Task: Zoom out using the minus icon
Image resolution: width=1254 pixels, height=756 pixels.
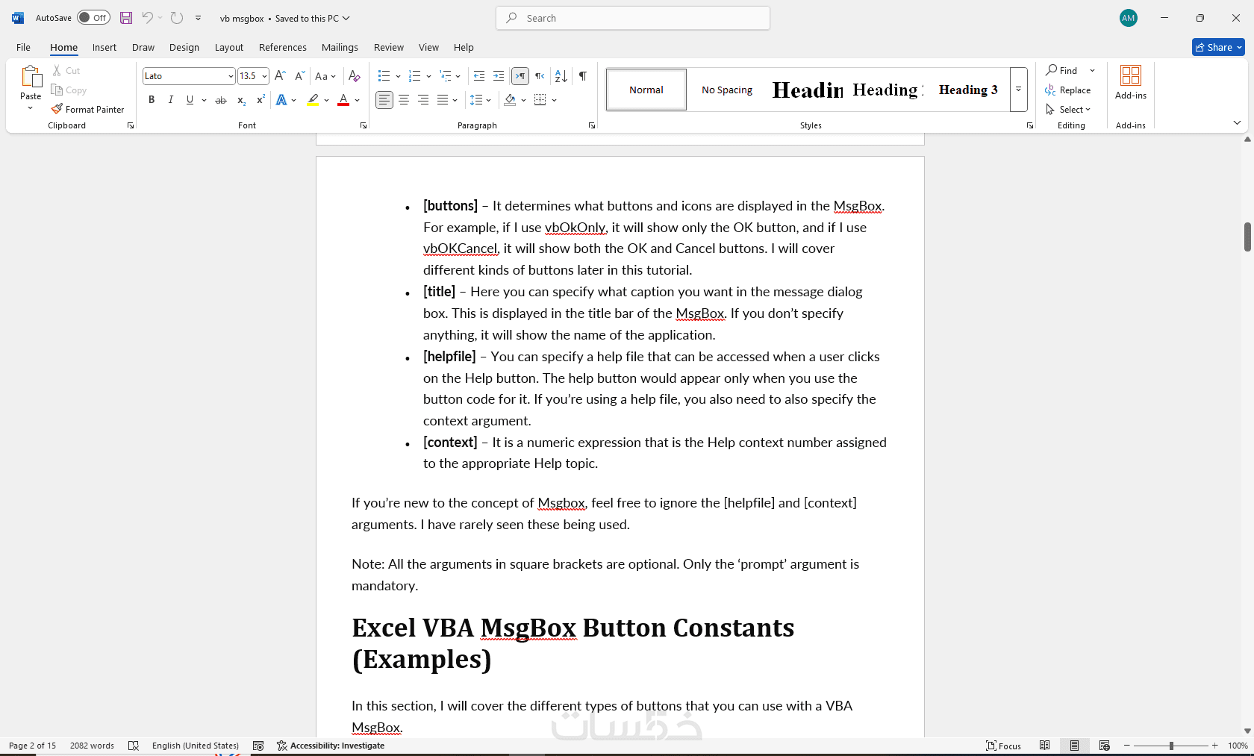Action: (1127, 746)
